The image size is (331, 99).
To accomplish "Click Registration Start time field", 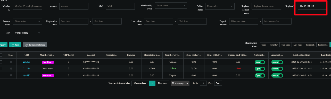I will (x=74, y=21).
